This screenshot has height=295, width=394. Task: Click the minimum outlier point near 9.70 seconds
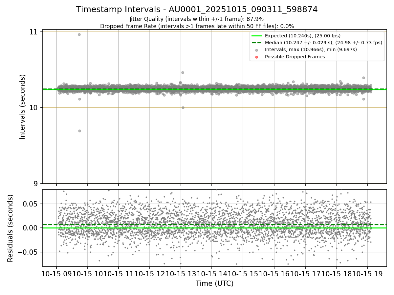pyautogui.click(x=79, y=131)
